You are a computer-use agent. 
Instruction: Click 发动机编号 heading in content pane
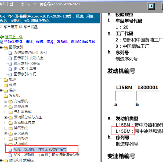[121, 71]
